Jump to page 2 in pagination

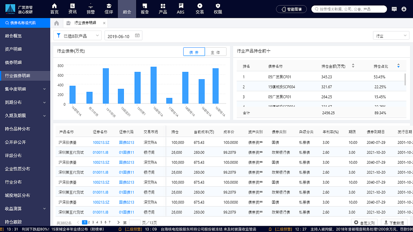(x=89, y=222)
